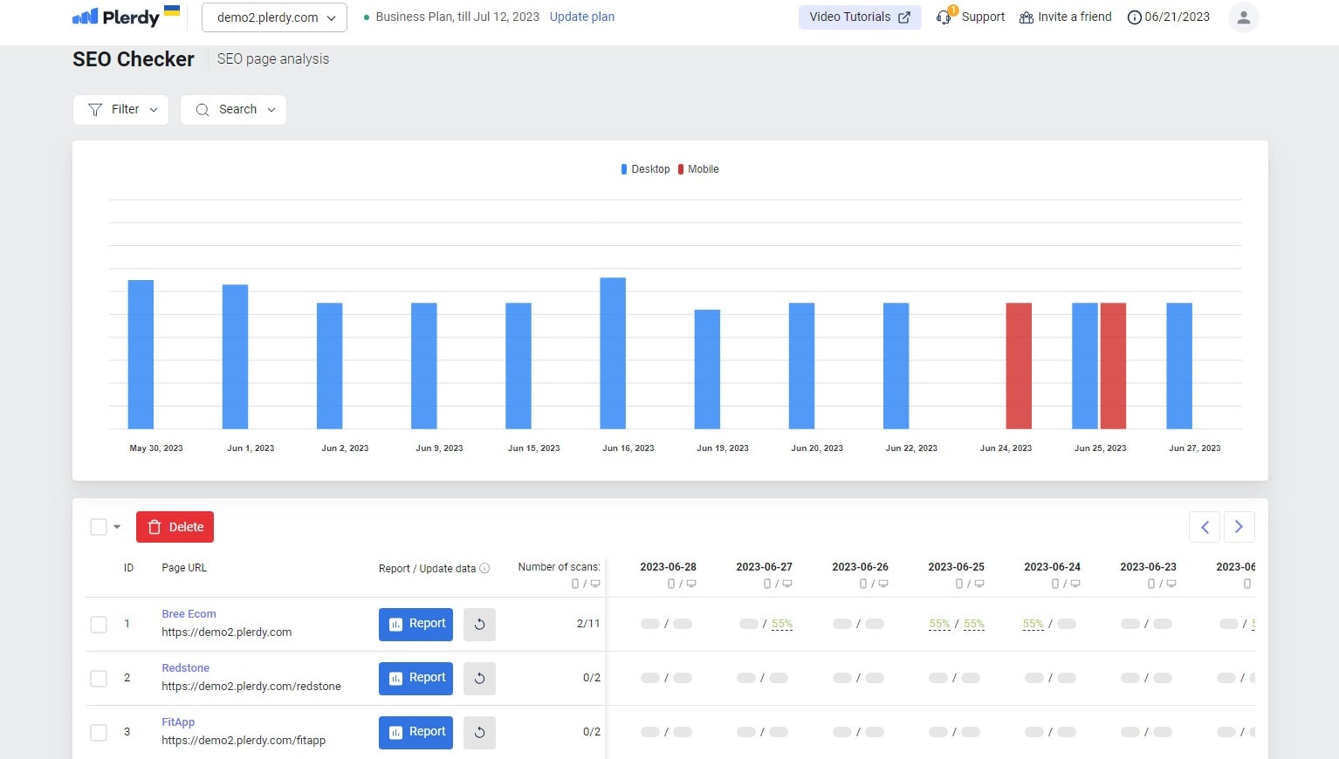Switch to the SEO page analysis section
1339x759 pixels.
[272, 58]
